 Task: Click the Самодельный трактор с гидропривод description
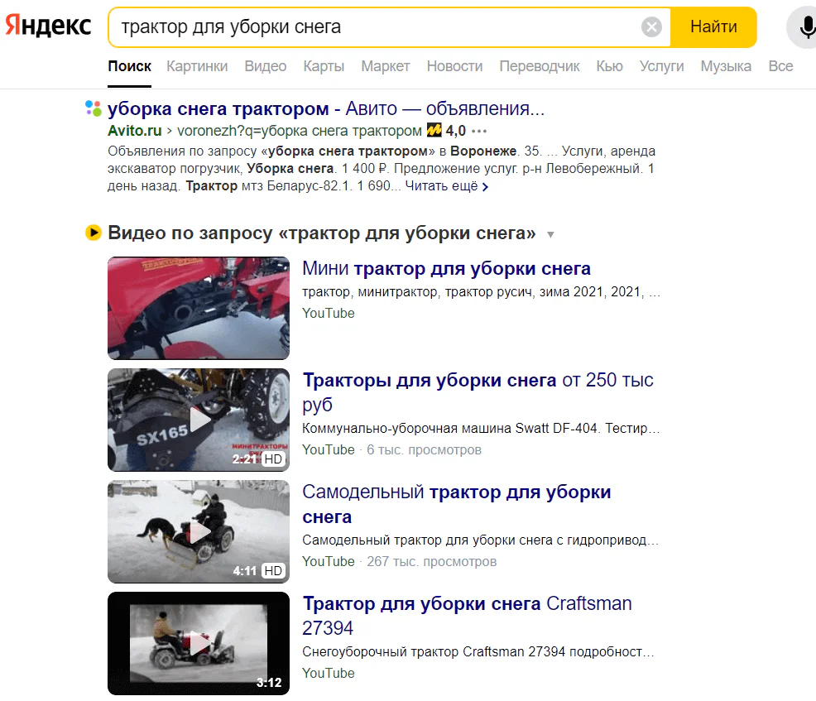[x=480, y=540]
